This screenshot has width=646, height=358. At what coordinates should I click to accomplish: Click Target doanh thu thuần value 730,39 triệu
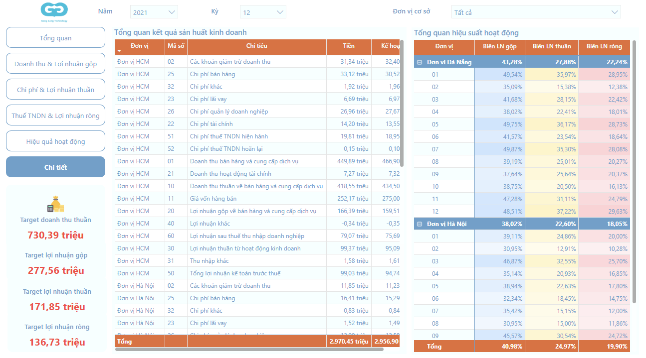coord(55,235)
